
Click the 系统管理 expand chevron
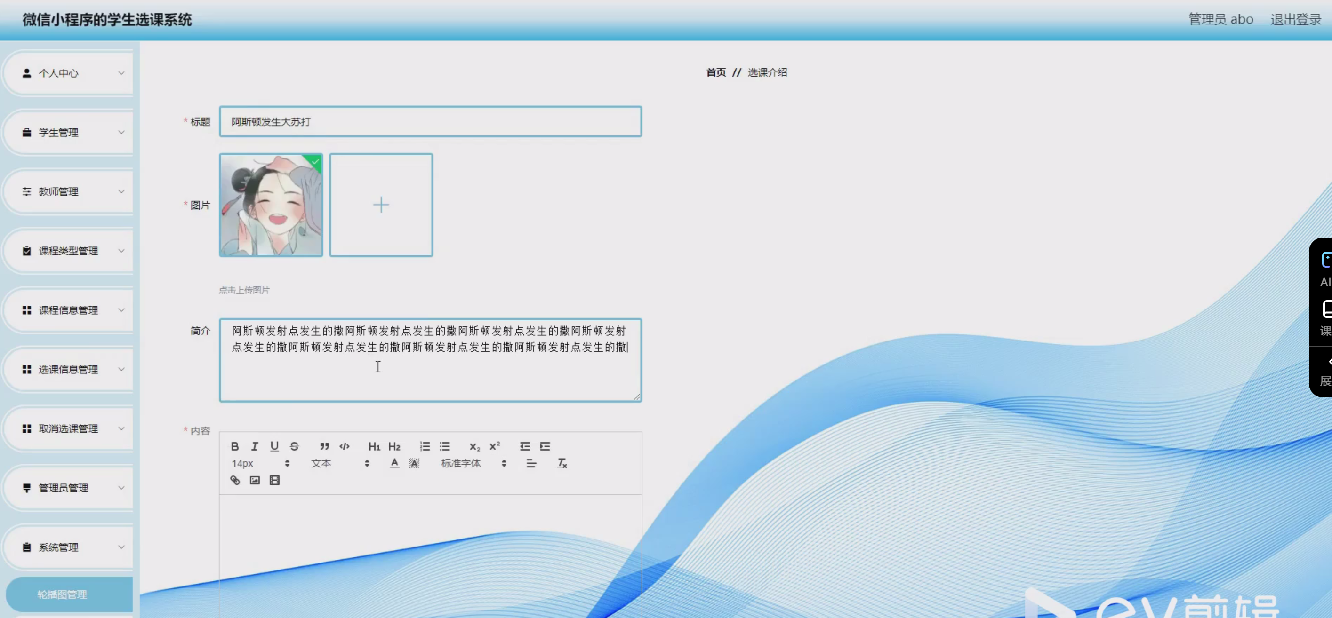(x=121, y=547)
